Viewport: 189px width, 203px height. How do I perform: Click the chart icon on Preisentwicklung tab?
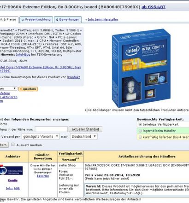[x=23, y=20]
